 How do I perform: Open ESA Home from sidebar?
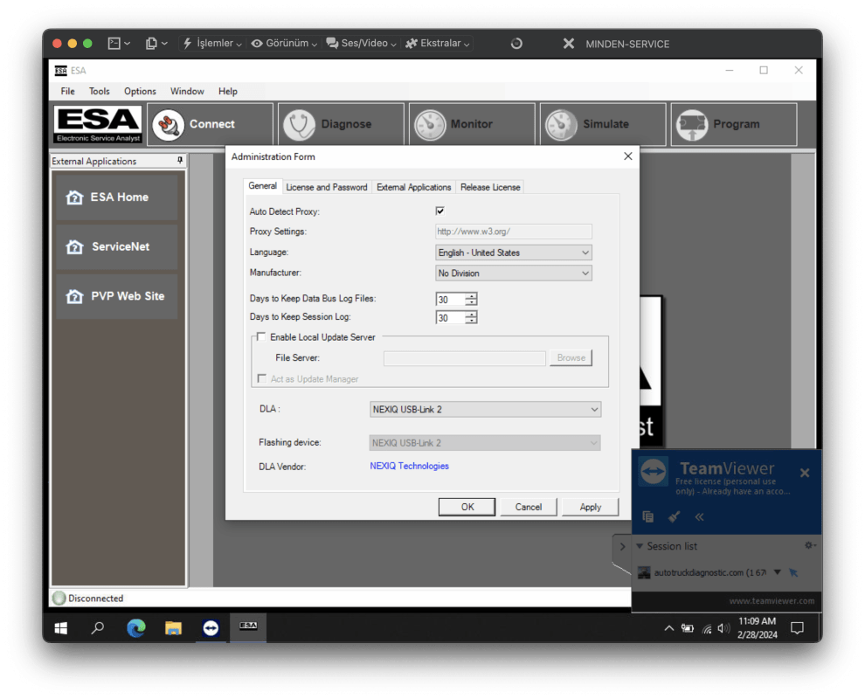pos(117,197)
